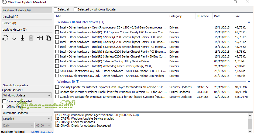The width and height of the screenshot is (254, 133).
Task: Open the 03:00 time dropdown
Action: (43, 125)
